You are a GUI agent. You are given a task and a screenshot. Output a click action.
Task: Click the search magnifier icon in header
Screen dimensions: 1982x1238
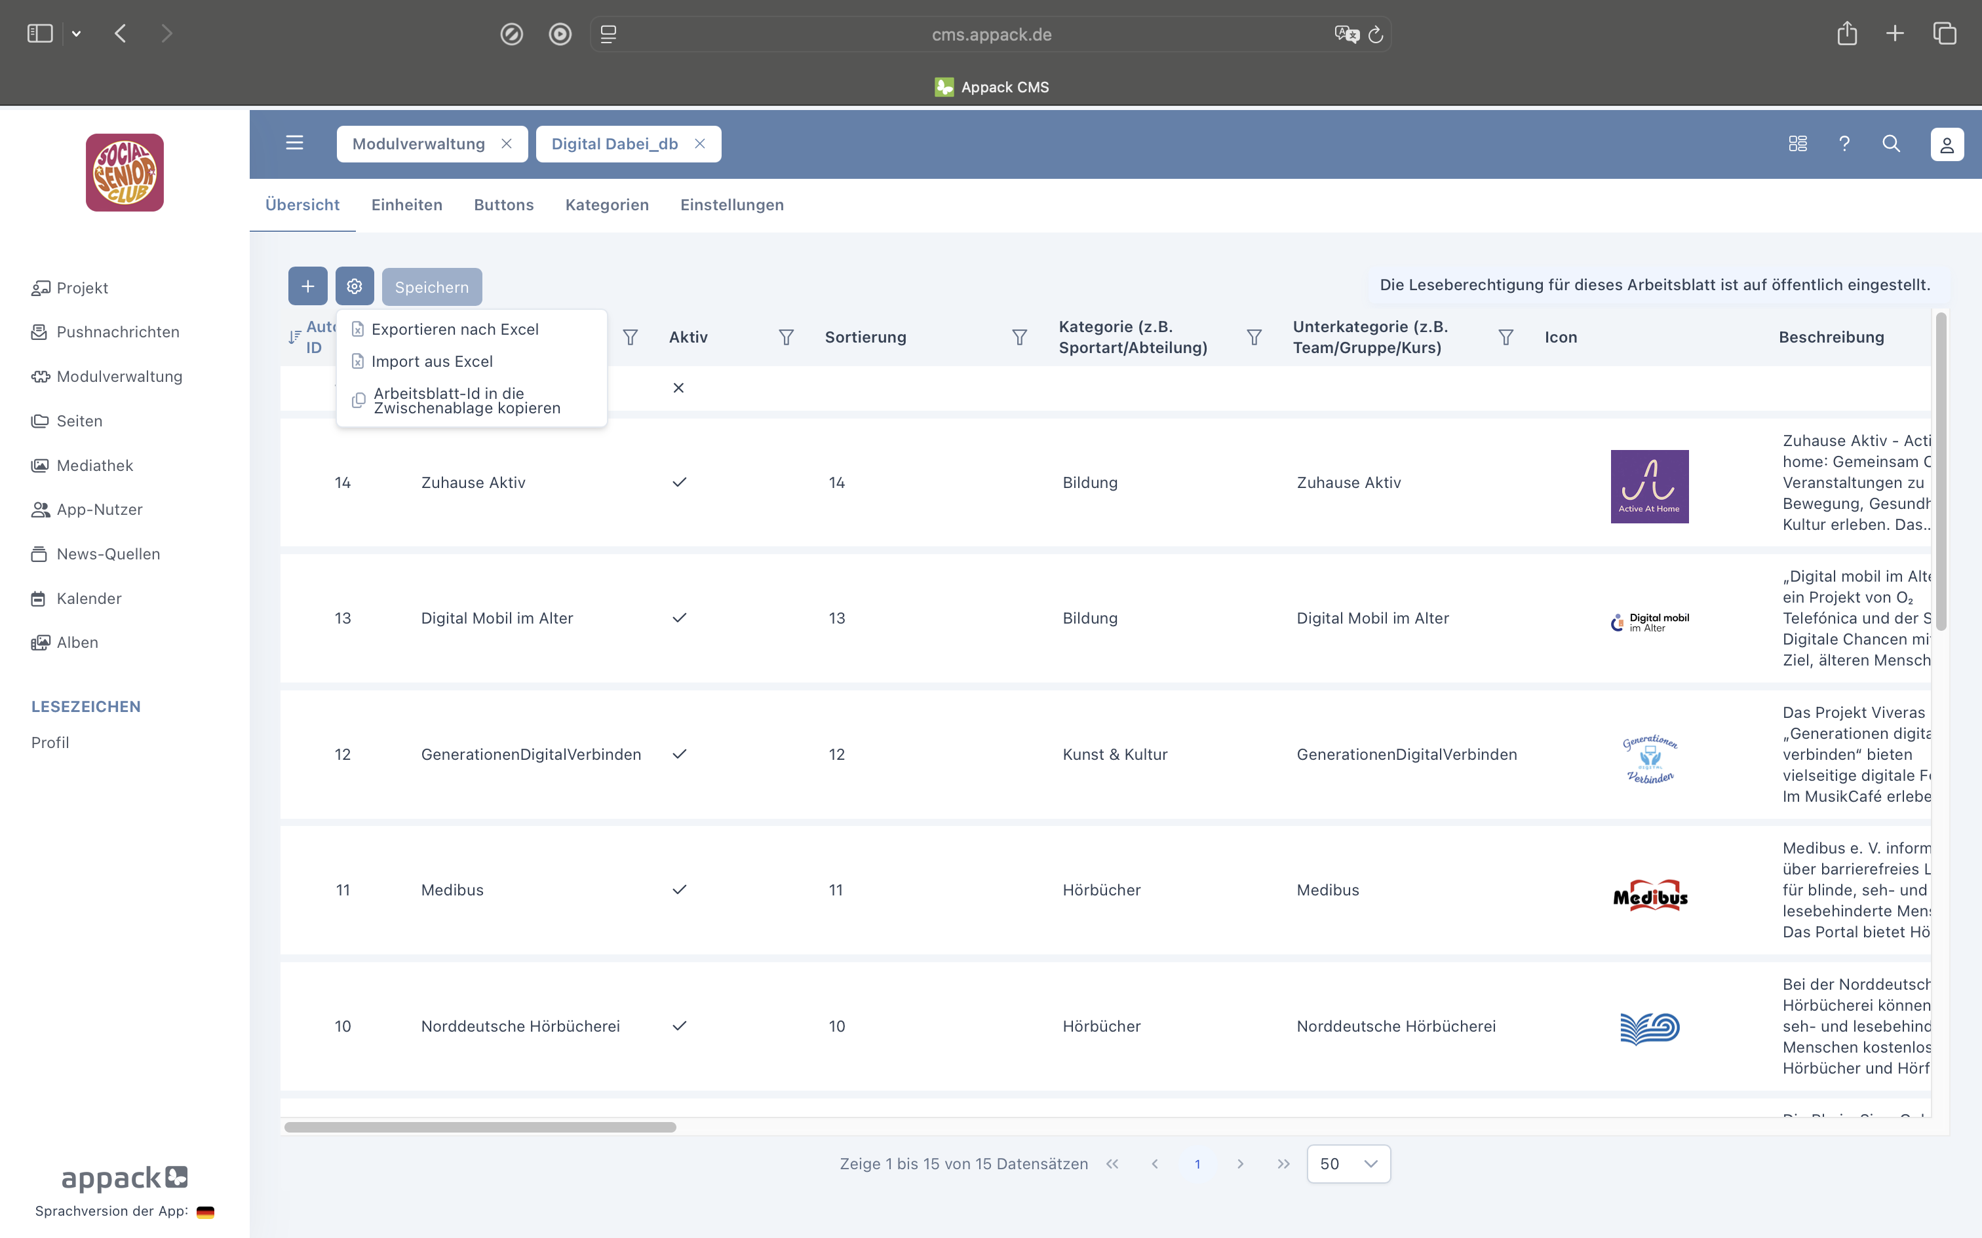pyautogui.click(x=1890, y=144)
